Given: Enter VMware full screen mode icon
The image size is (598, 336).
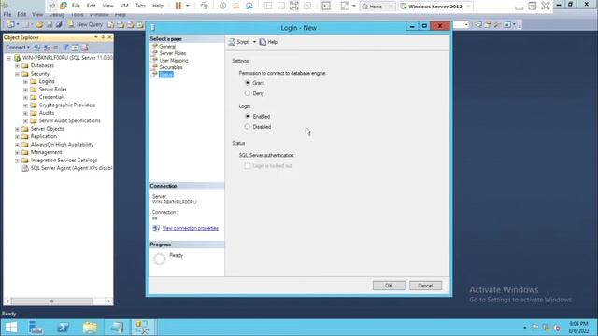Looking at the screenshot, I should (294, 6).
